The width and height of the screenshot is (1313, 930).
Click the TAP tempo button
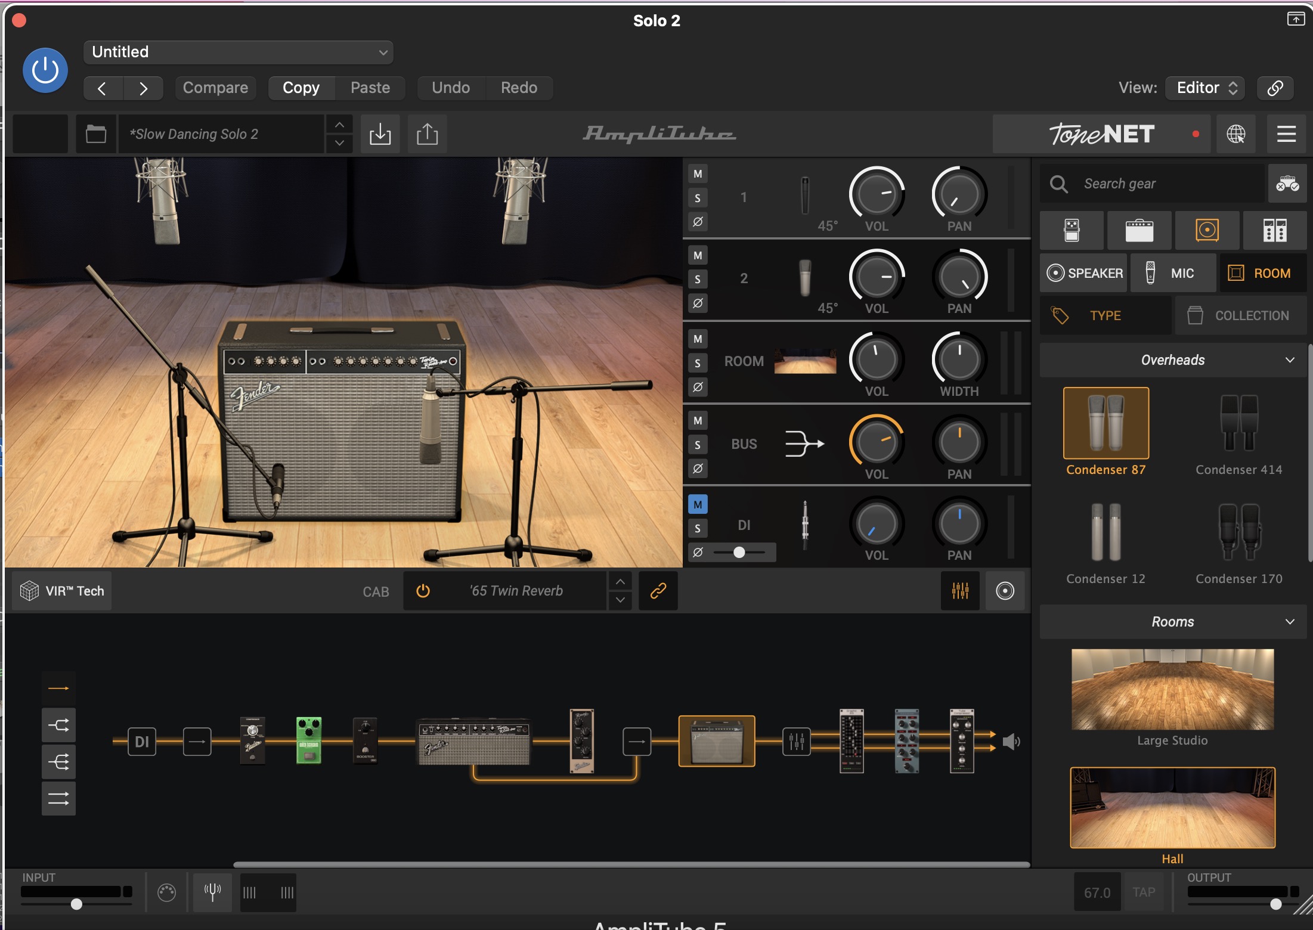point(1144,892)
